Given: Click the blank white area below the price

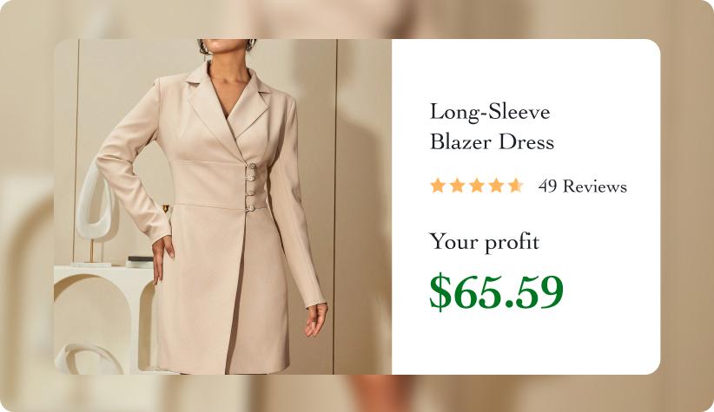Looking at the screenshot, I should tap(526, 345).
